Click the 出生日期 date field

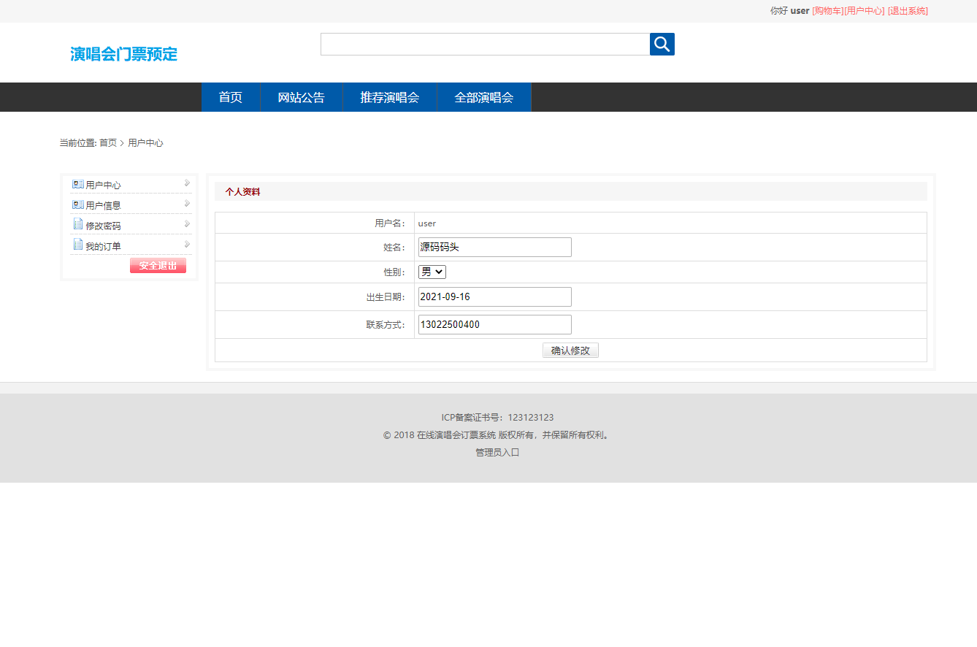click(494, 296)
